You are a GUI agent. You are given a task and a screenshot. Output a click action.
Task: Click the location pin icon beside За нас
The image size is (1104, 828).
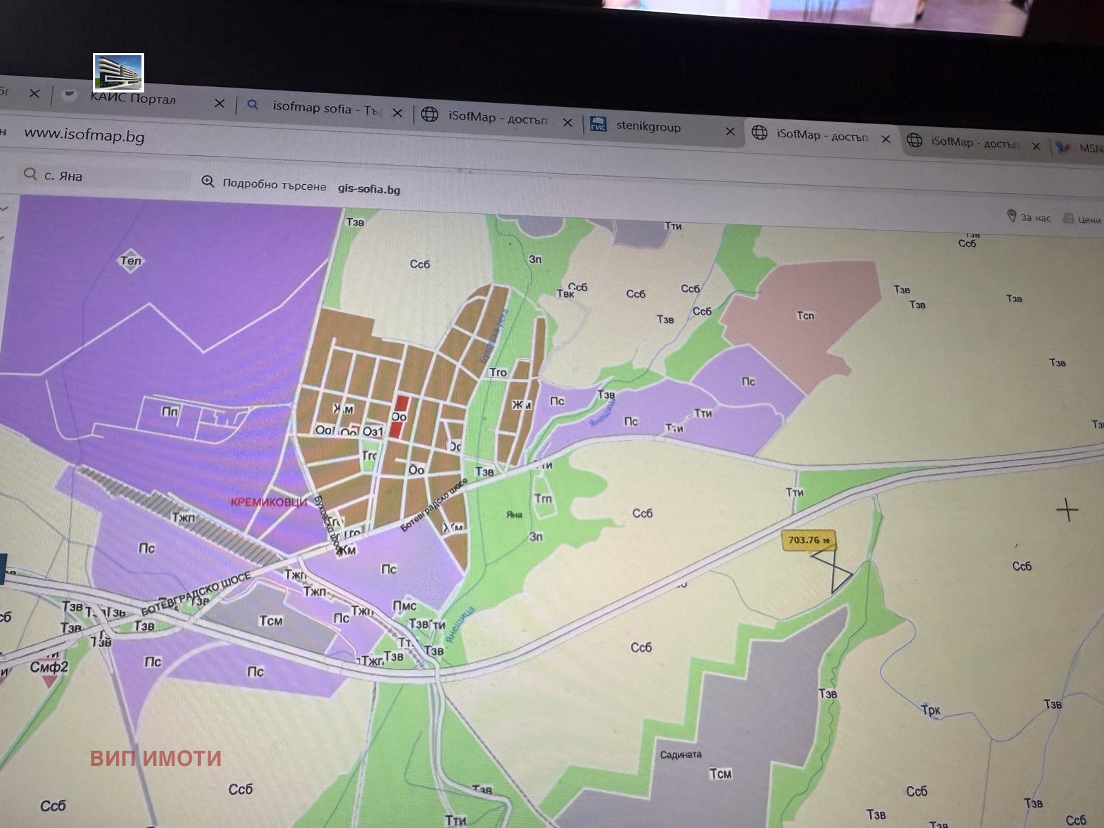(1012, 216)
